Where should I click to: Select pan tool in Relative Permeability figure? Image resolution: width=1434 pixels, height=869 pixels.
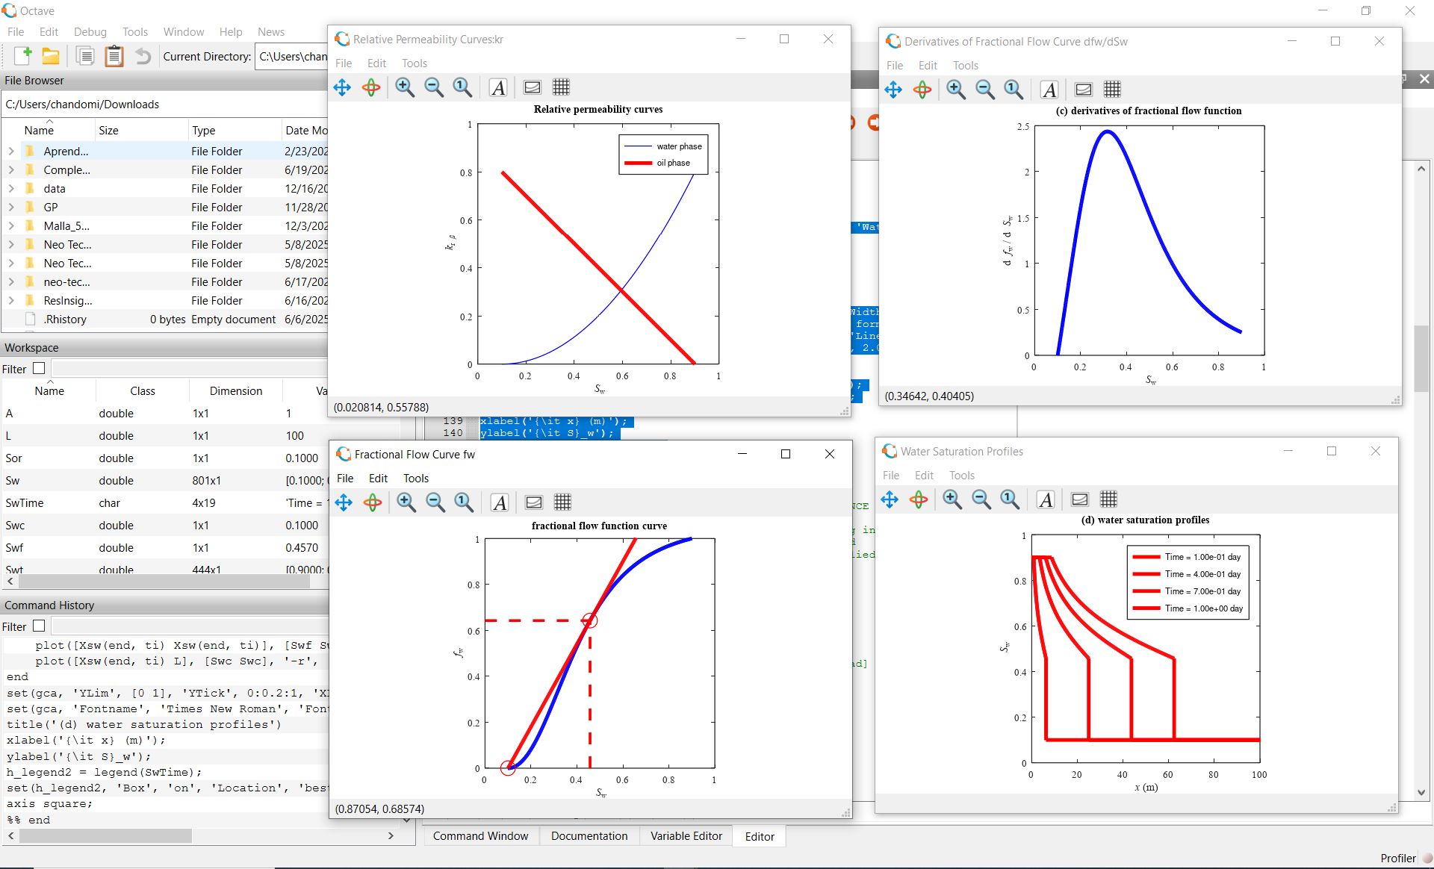(x=342, y=87)
